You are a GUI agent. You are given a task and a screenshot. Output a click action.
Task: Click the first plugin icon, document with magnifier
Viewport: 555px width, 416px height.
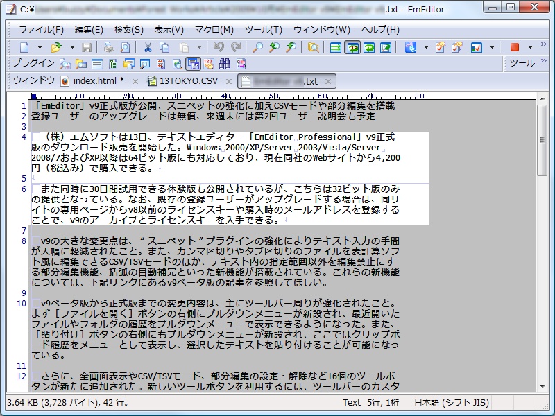65,64
